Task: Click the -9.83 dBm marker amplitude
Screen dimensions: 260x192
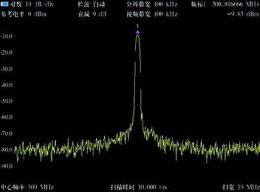Action: [243, 14]
